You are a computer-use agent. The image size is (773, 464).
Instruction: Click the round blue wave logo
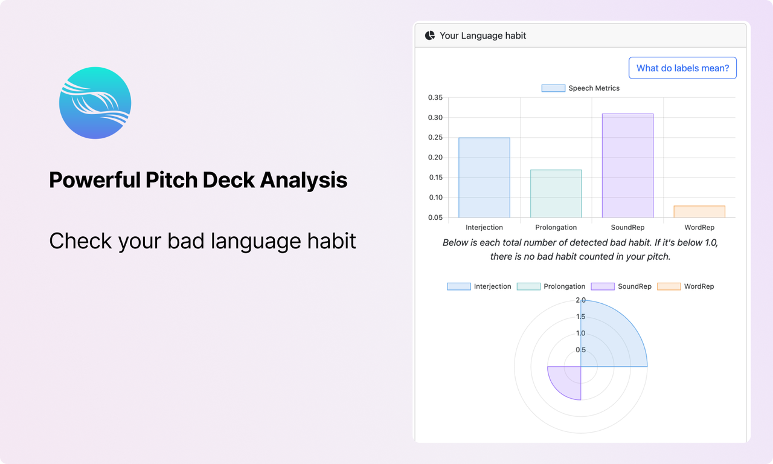pos(95,103)
